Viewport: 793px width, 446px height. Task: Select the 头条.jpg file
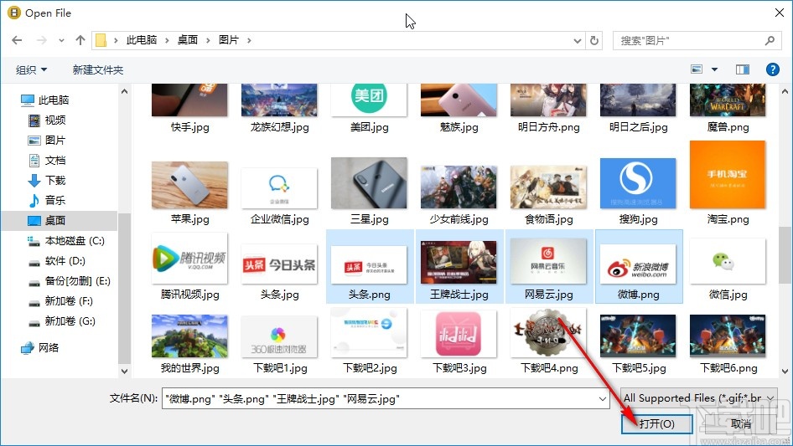[280, 272]
